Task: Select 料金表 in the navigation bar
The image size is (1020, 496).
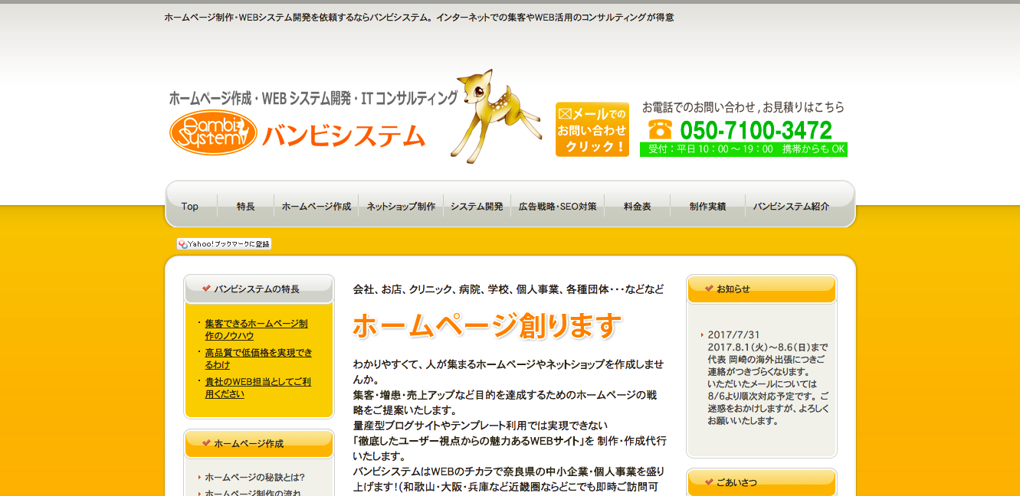Action: [x=637, y=207]
